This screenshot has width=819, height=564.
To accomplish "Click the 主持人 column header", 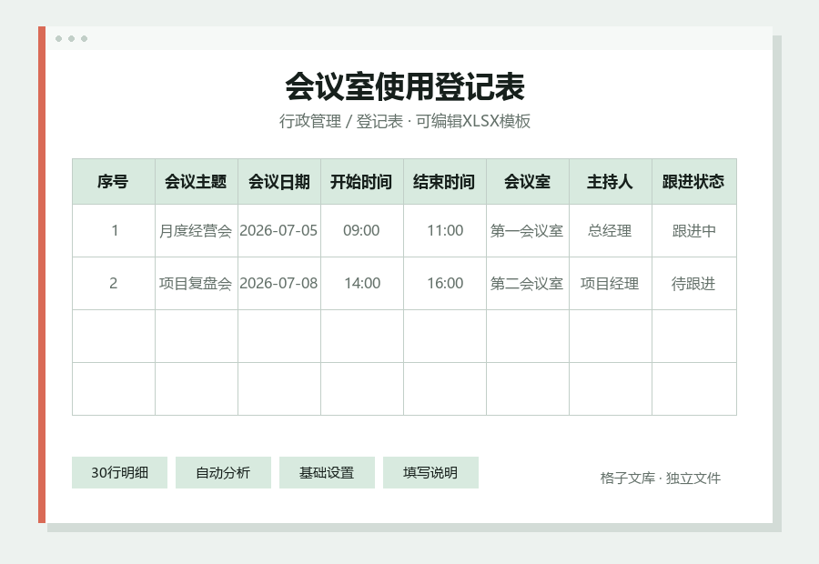I will [611, 182].
